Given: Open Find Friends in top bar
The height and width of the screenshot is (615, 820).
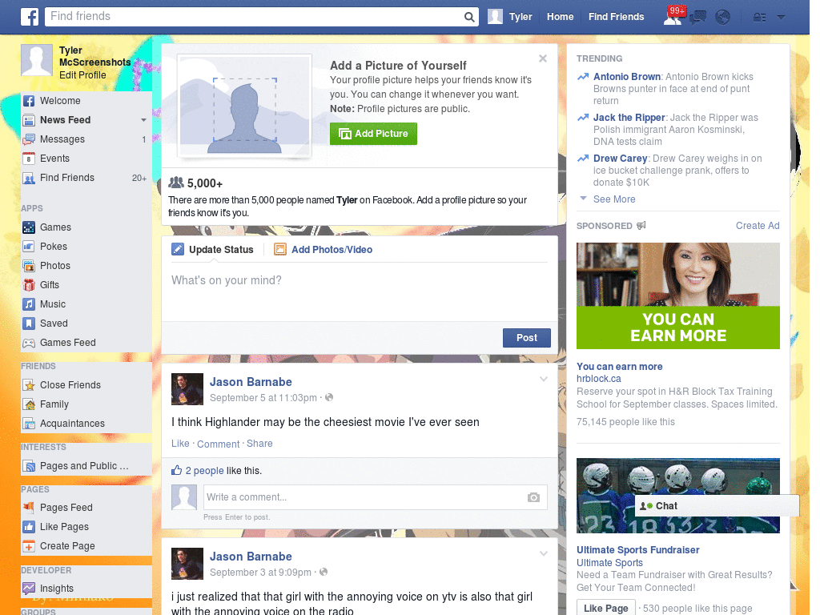Looking at the screenshot, I should (616, 17).
